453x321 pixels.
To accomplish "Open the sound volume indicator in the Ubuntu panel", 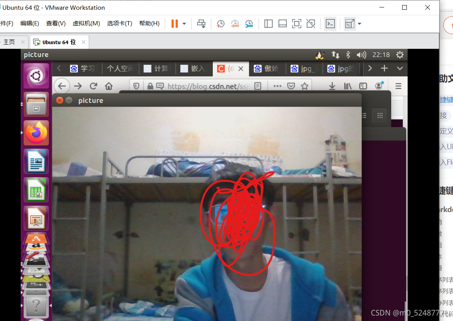I will click(361, 55).
